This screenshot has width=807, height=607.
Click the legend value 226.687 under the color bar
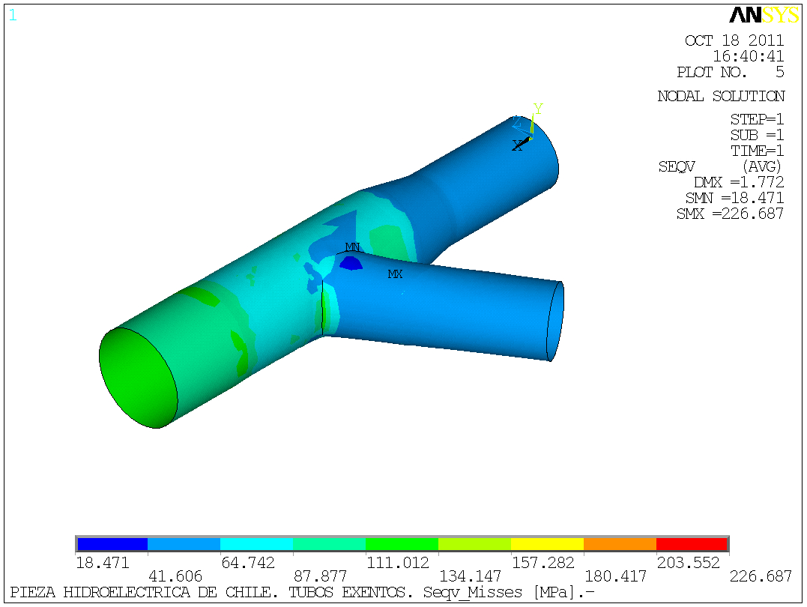click(x=761, y=576)
